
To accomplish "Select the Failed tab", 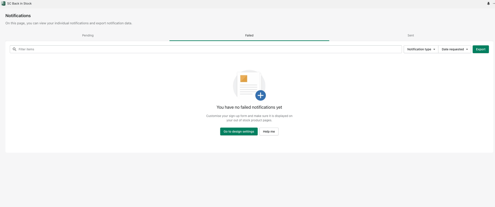I will [249, 36].
